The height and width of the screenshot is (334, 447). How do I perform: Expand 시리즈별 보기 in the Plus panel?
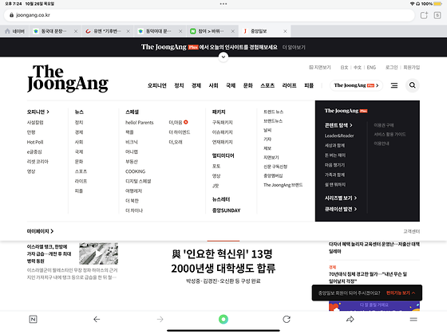[341, 198]
